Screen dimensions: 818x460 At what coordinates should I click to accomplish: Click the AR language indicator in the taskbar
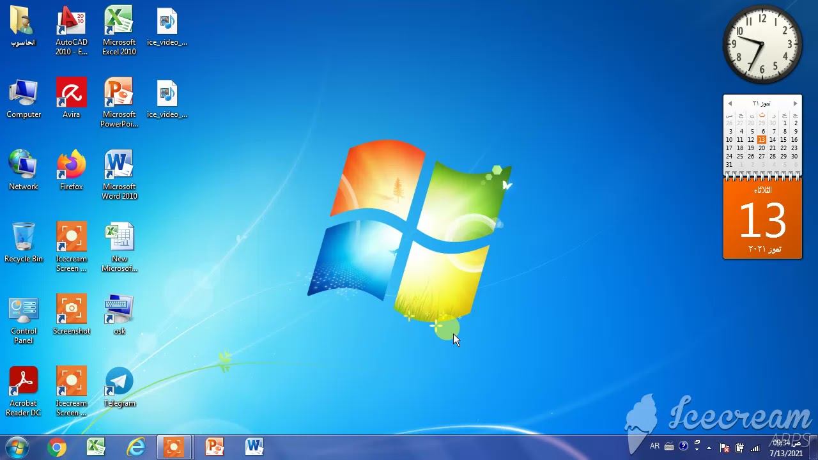coord(654,447)
